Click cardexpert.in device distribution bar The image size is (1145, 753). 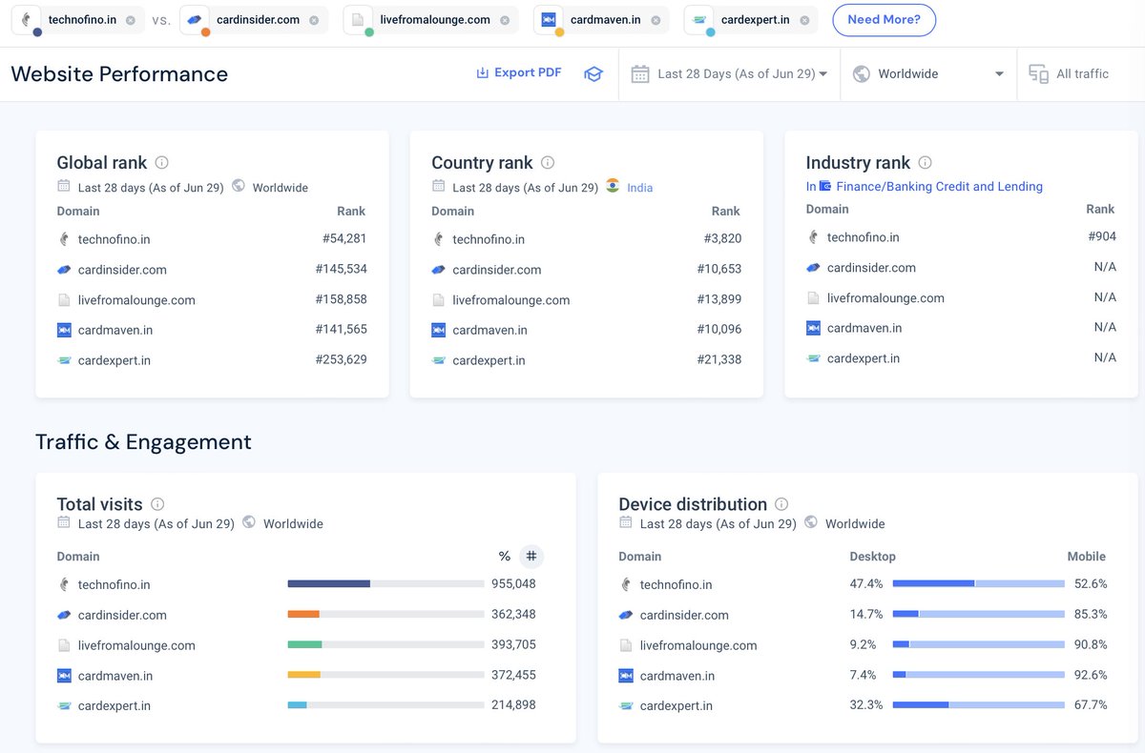pyautogui.click(x=979, y=705)
